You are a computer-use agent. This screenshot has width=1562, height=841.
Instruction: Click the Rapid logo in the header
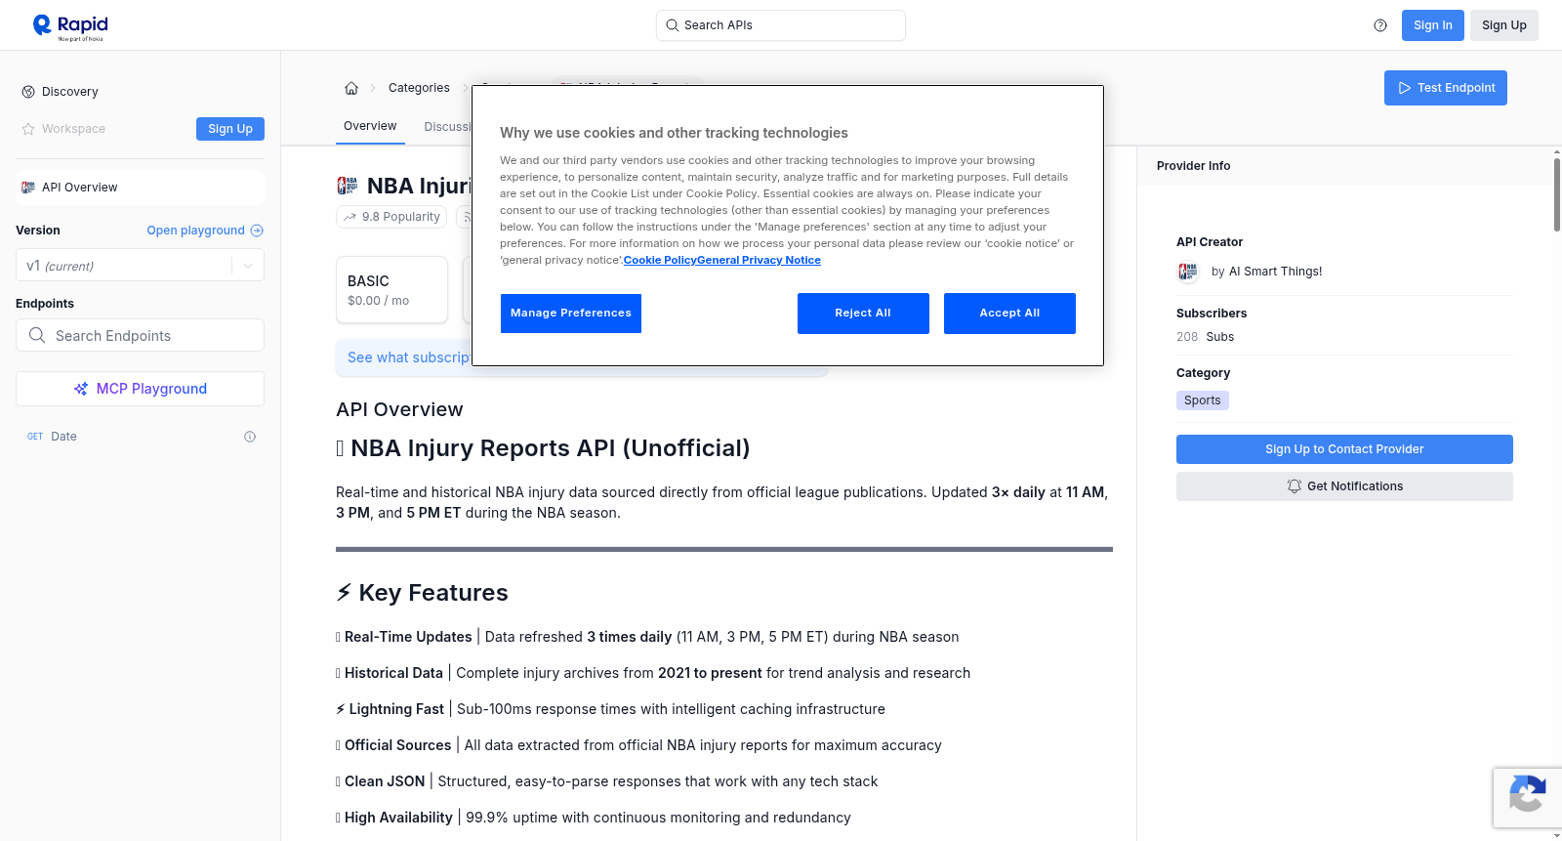tap(70, 26)
